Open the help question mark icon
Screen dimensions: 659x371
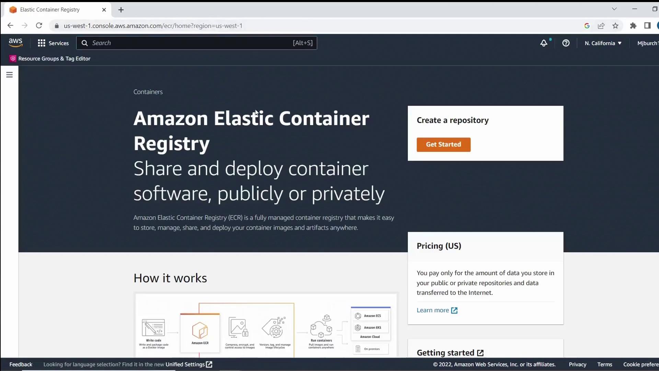[566, 43]
